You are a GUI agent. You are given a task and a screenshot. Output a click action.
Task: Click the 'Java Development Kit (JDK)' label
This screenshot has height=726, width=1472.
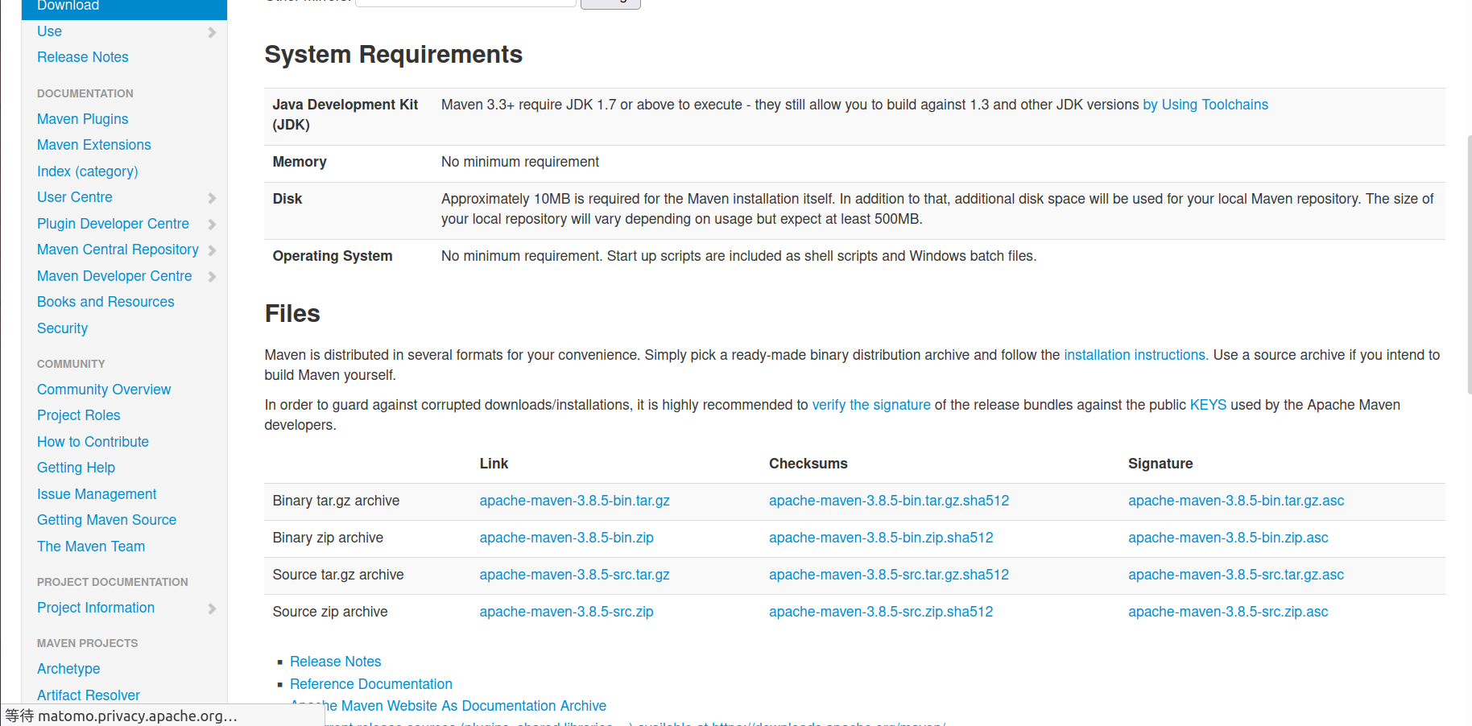[x=345, y=114]
